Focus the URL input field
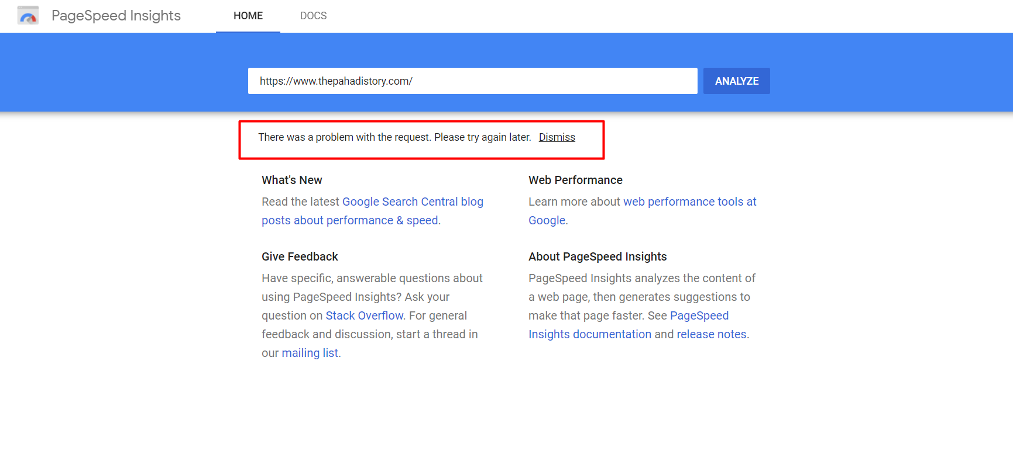Image resolution: width=1013 pixels, height=451 pixels. tap(472, 81)
